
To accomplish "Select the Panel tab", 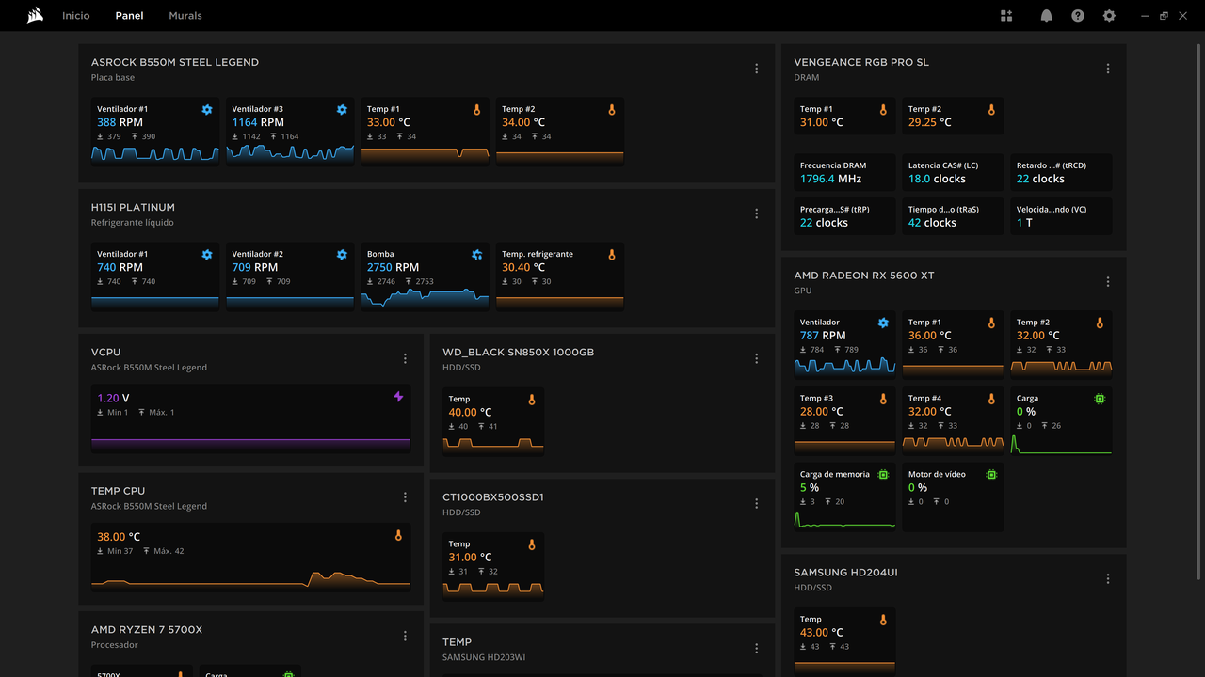I will click(130, 16).
